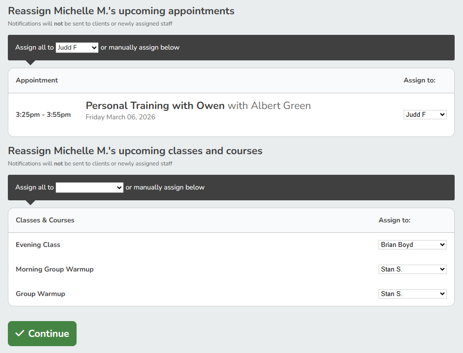The width and height of the screenshot is (463, 353).
Task: Expand the Morning Group Warmup staff dropdown
Action: (x=412, y=269)
